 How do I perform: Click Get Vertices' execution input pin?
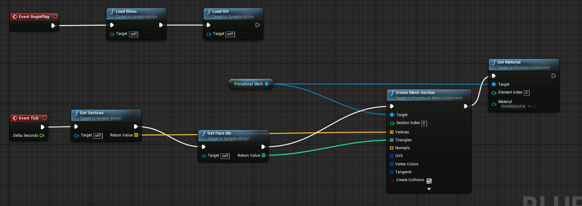coord(76,127)
